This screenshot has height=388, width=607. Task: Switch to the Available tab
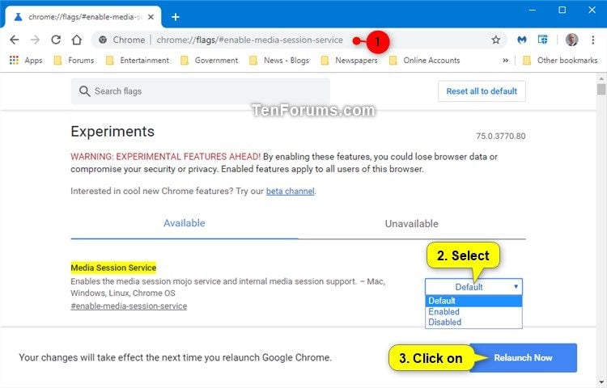click(185, 223)
